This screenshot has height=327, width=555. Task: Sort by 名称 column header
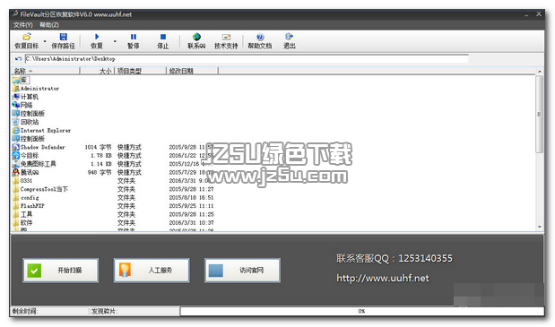point(46,71)
